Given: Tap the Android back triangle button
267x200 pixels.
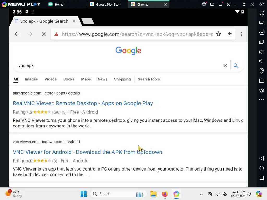Looking at the screenshot, I should pos(262,159).
